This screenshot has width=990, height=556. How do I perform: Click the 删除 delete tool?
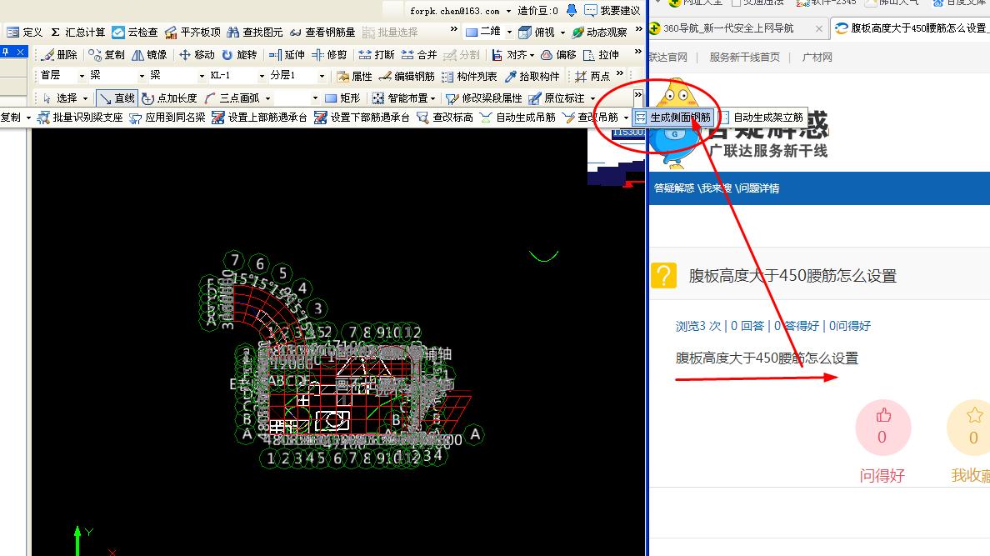point(59,55)
